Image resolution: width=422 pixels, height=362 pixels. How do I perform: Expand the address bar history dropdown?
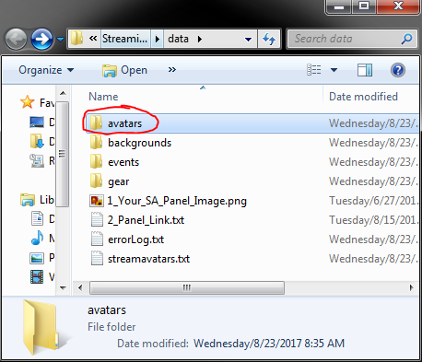tap(248, 39)
